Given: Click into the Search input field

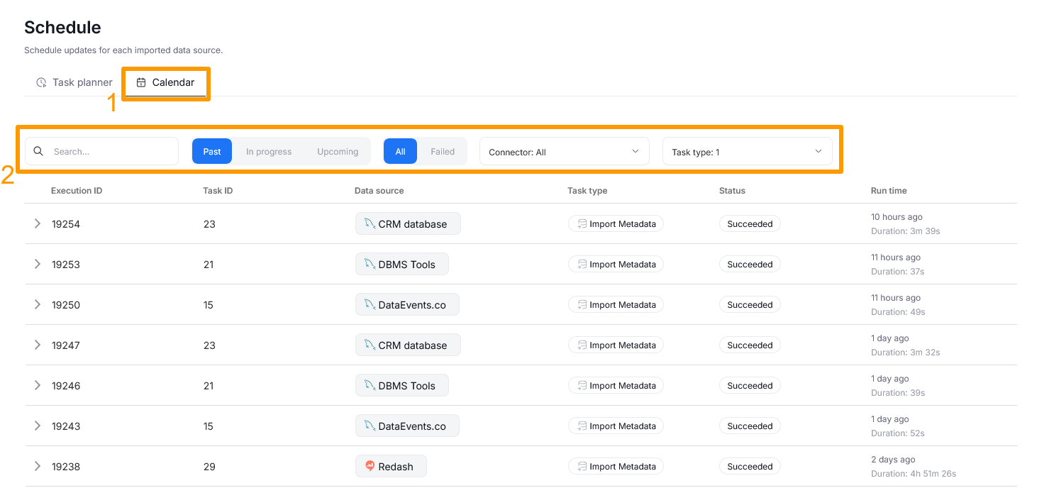Looking at the screenshot, I should coord(110,151).
